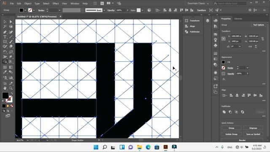Select the Selection (black arrow) tool
Viewport: 270px width, 152px height.
point(5,22)
